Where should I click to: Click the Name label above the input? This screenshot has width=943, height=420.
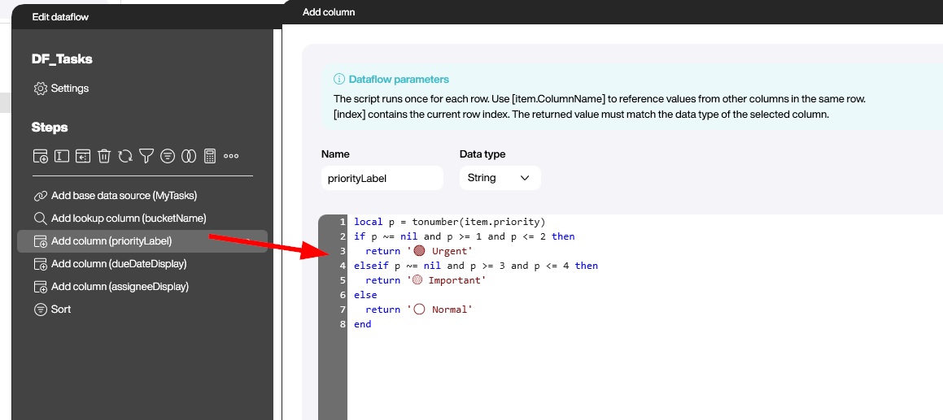click(x=335, y=154)
